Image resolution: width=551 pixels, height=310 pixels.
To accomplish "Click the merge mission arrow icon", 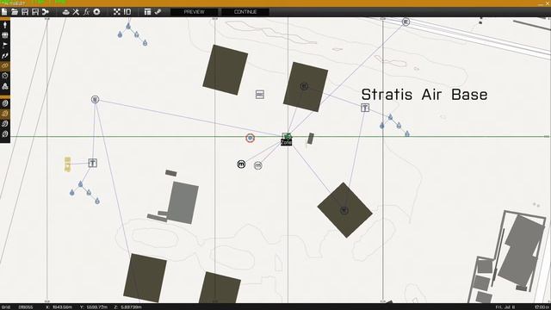I will tap(46, 12).
